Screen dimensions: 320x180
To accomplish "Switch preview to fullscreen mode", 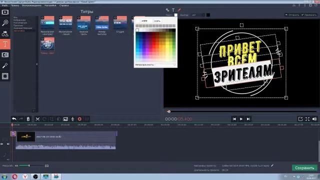I will 307,119.
